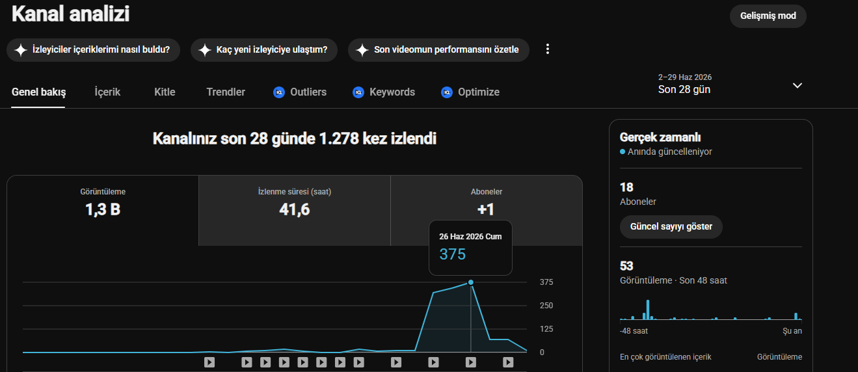Click the 26 Haz 2026 Cum tooltip

470,247
